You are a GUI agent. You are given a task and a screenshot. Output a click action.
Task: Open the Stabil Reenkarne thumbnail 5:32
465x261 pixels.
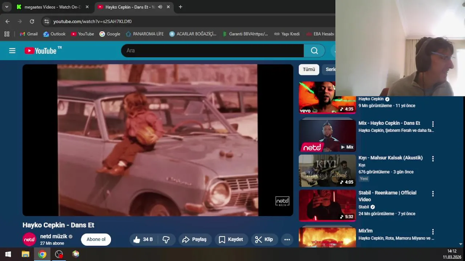(327, 205)
